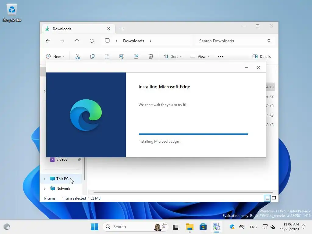The image size is (312, 234).
Task: Click the taskbar Search box
Action: 135,227
